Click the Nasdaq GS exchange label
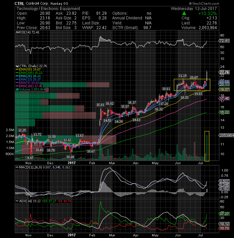Screen dimensions: 234x238 pyautogui.click(x=60, y=3)
